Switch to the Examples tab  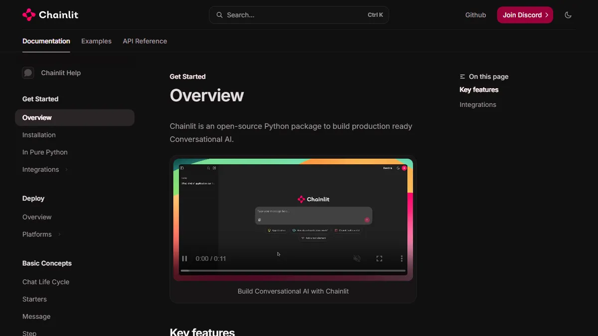(x=96, y=41)
